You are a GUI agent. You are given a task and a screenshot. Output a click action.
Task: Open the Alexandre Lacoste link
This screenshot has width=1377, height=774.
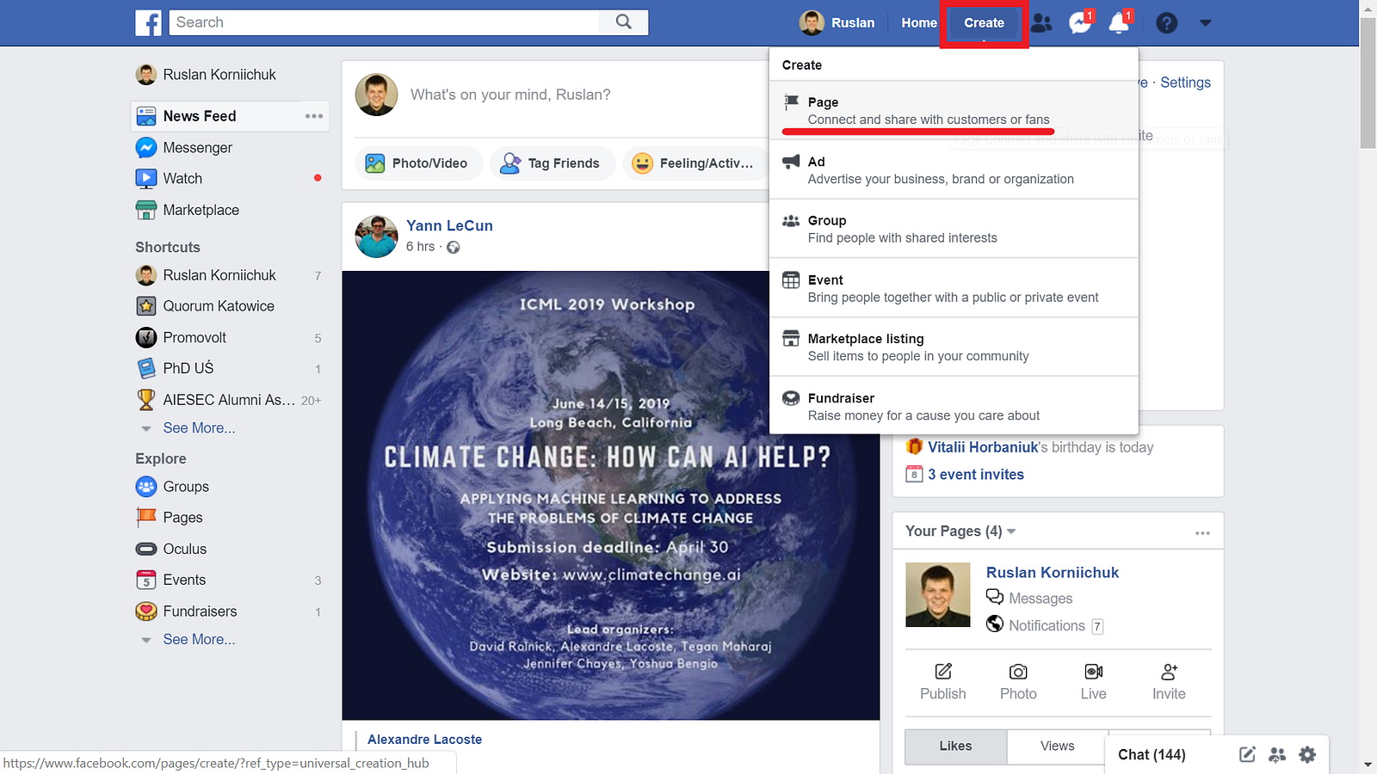pyautogui.click(x=424, y=740)
